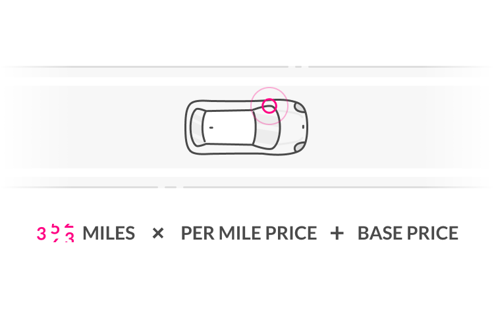Click the multiplication sign in the formula
Viewport: 494px width, 312px height.
click(x=158, y=233)
